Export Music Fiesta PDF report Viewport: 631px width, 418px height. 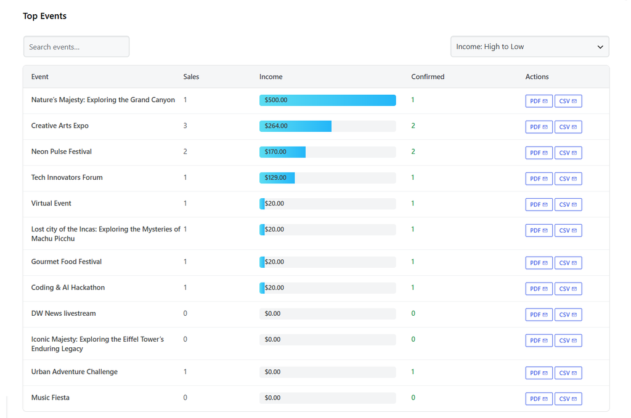539,399
